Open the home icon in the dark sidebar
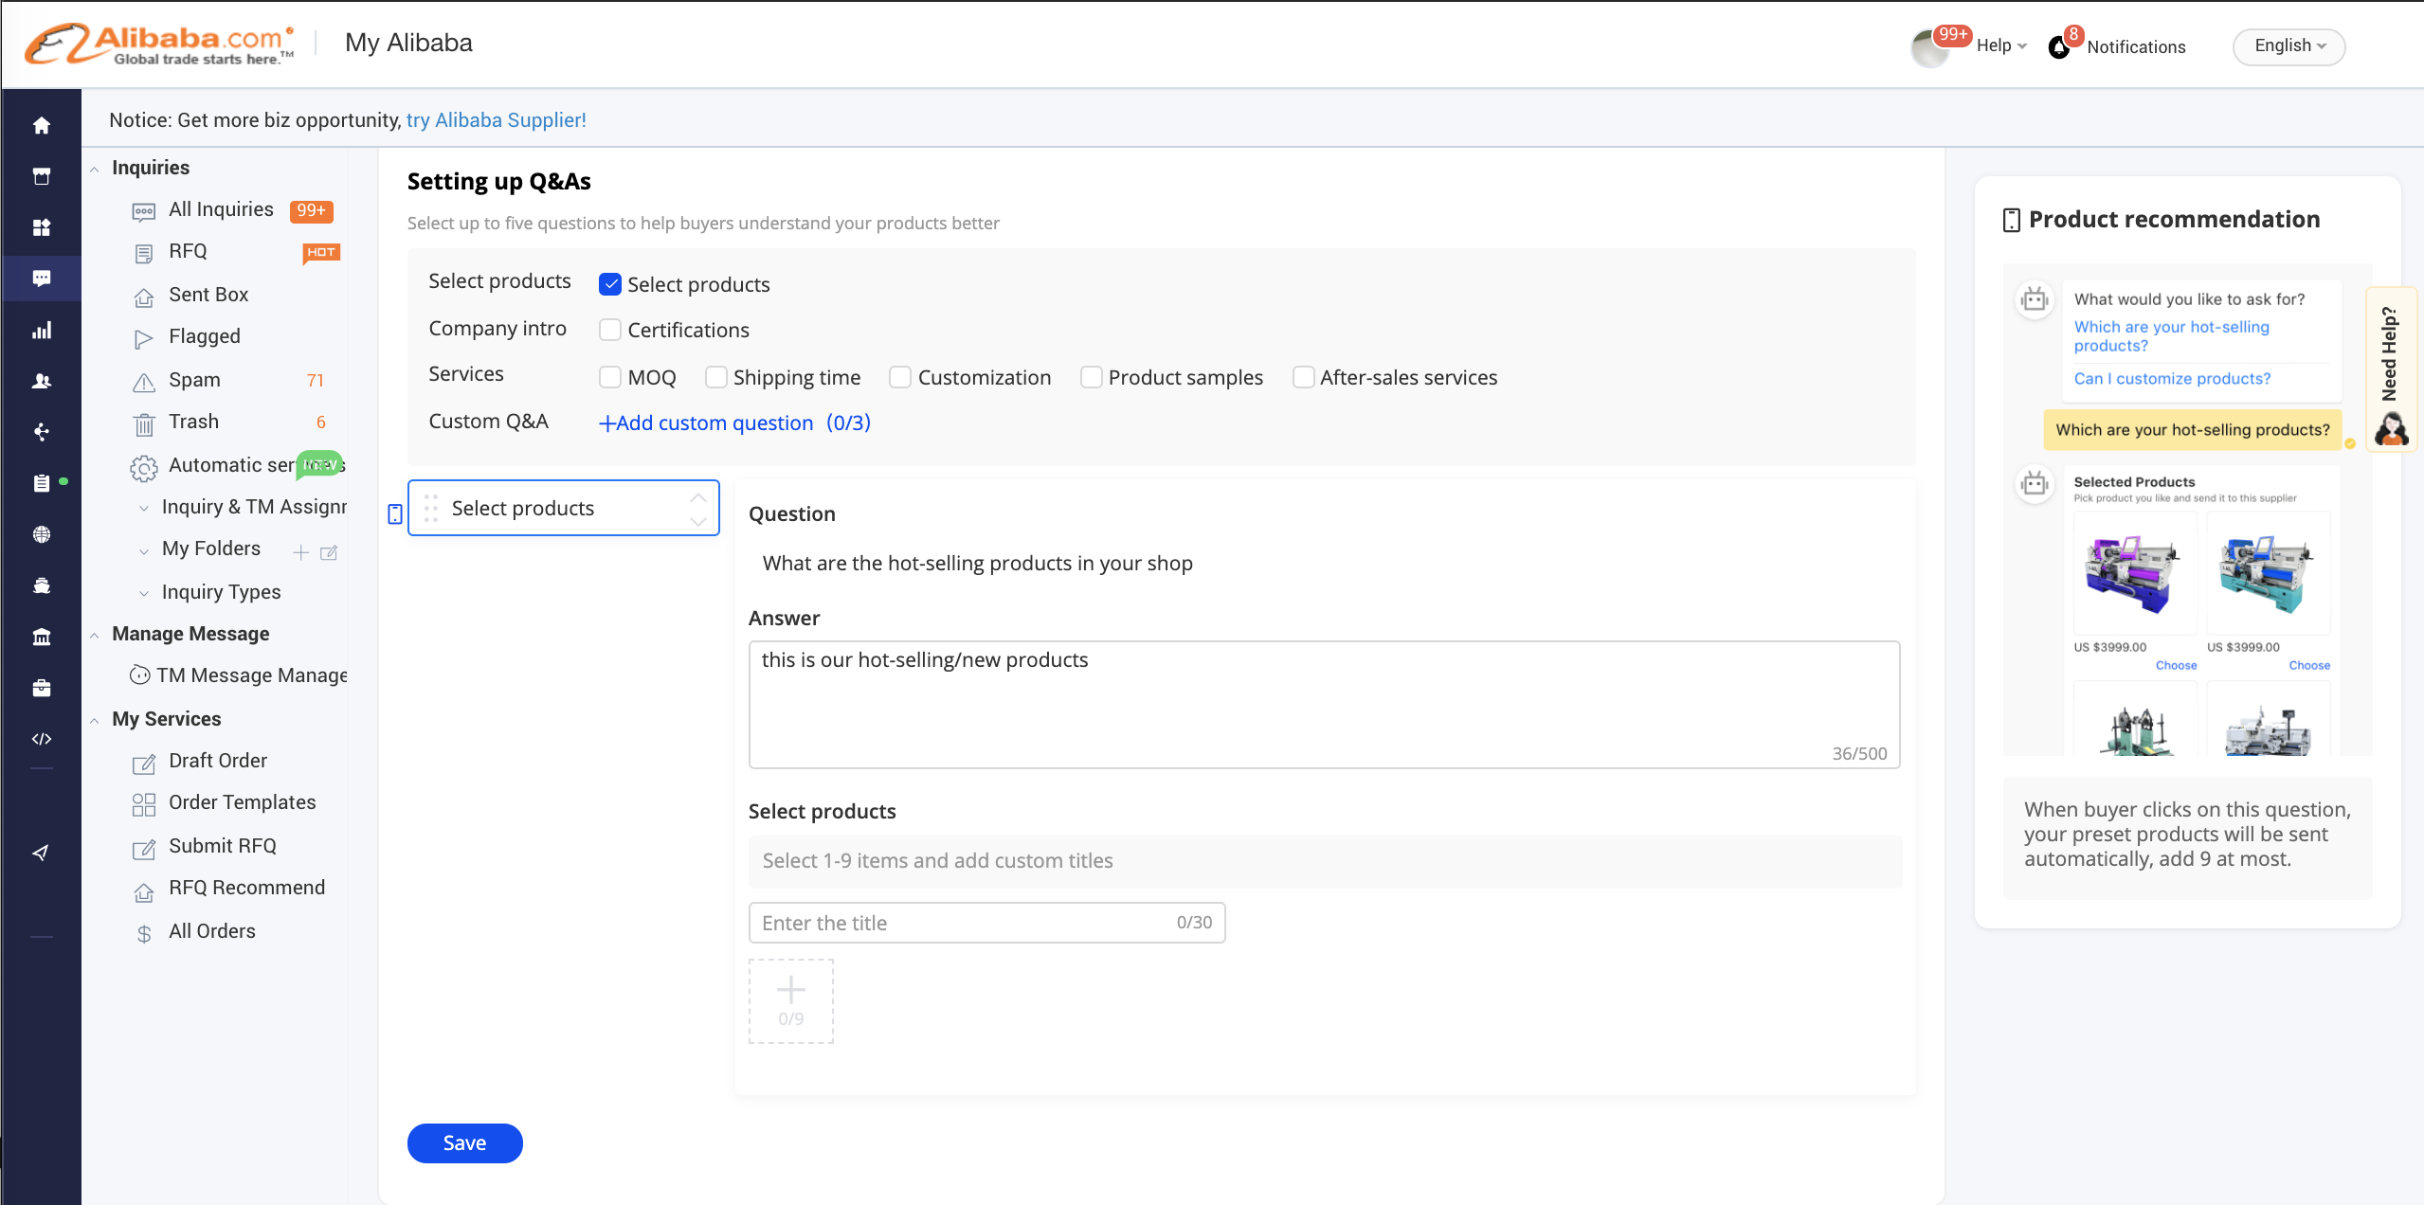 point(42,125)
